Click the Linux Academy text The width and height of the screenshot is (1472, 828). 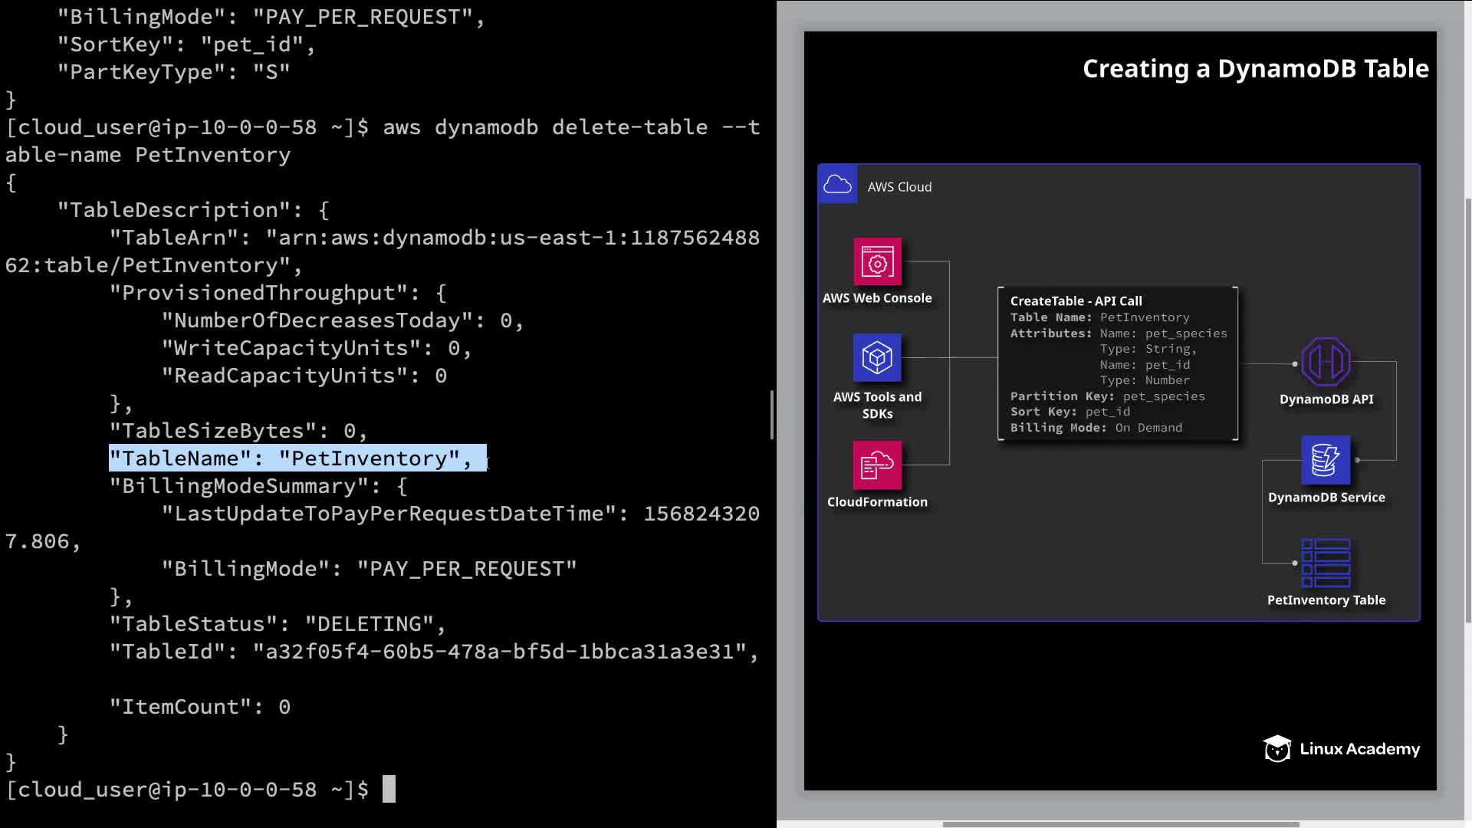click(1359, 749)
